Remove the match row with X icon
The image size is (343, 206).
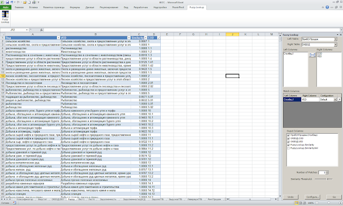[x=339, y=100]
